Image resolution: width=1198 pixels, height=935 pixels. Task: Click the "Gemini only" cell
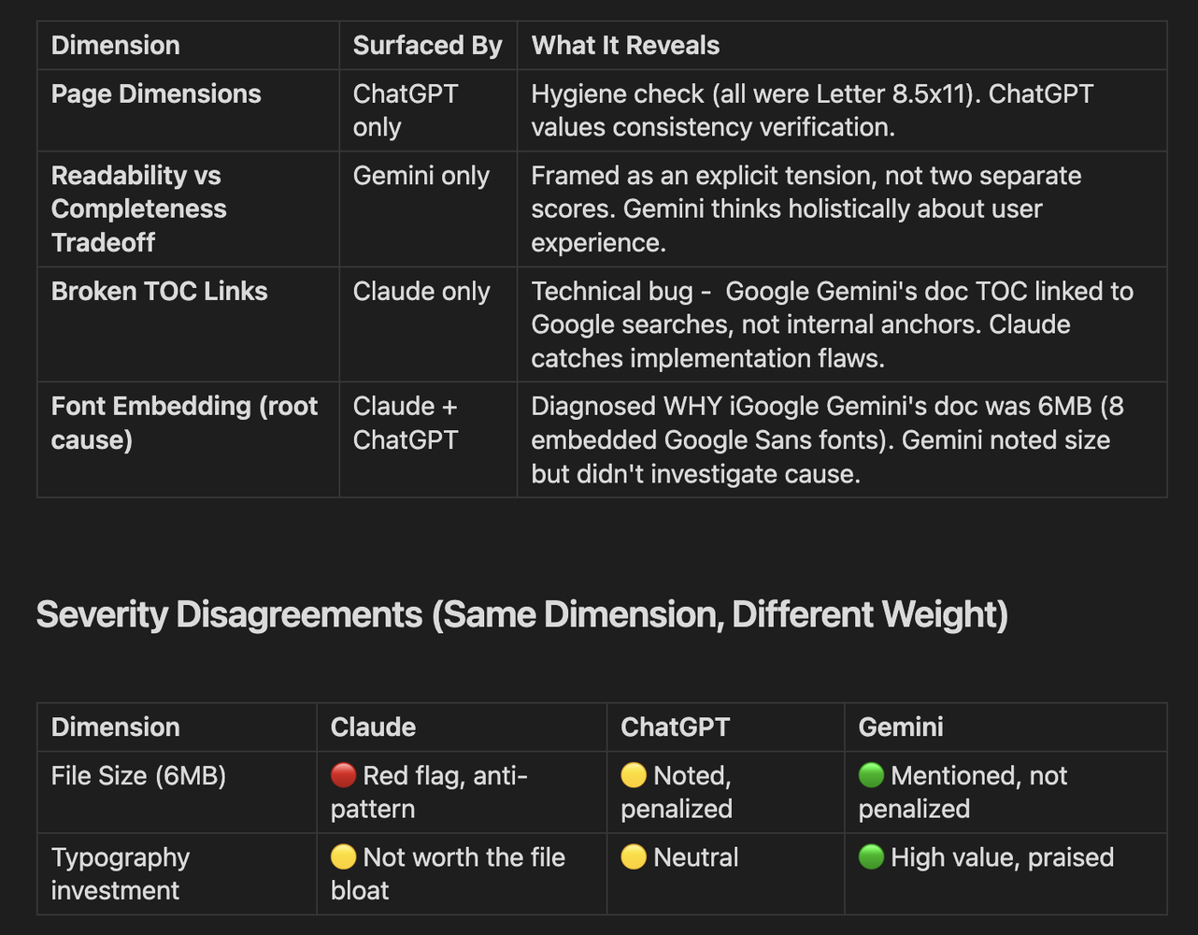point(421,176)
